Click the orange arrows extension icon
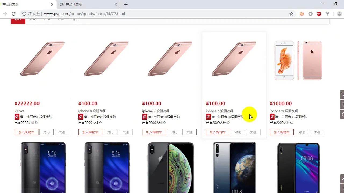Viewport: 344px width, 193px height. pyautogui.click(x=302, y=14)
